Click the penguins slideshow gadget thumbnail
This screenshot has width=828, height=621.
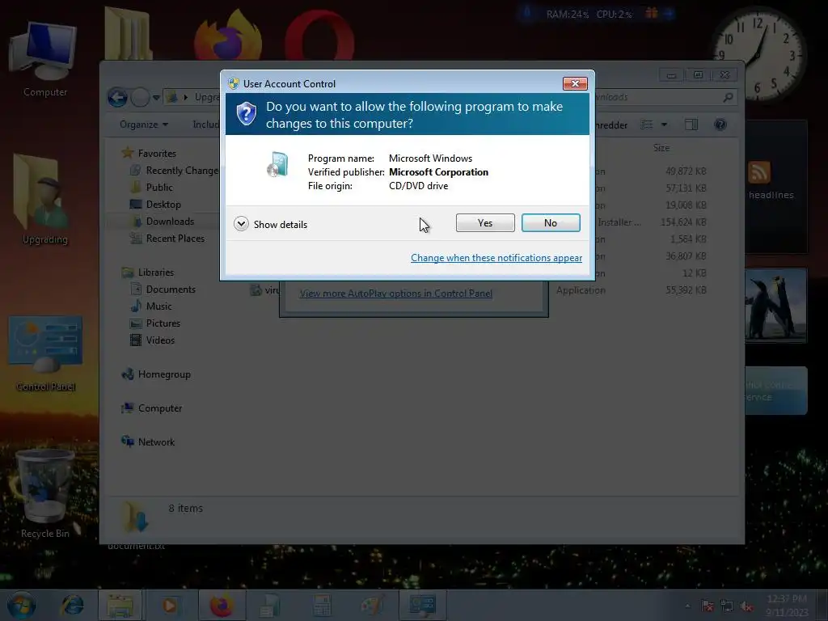(x=775, y=306)
